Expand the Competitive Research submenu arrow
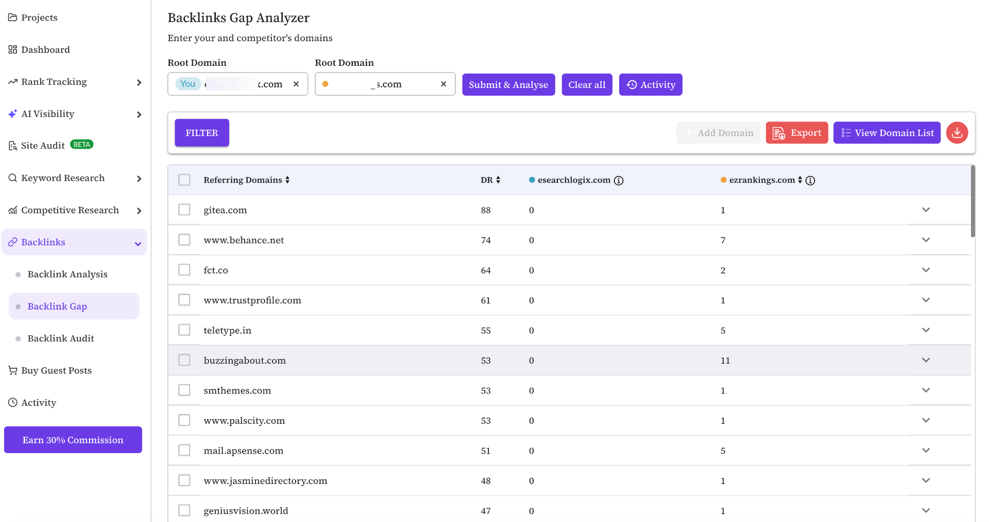 coord(139,211)
